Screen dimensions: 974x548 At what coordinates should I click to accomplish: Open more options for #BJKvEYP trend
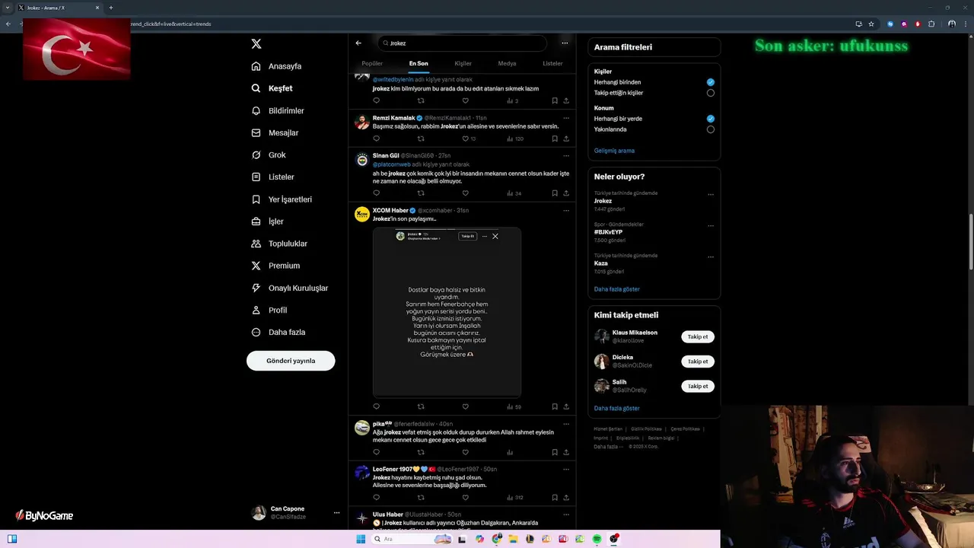click(x=711, y=225)
